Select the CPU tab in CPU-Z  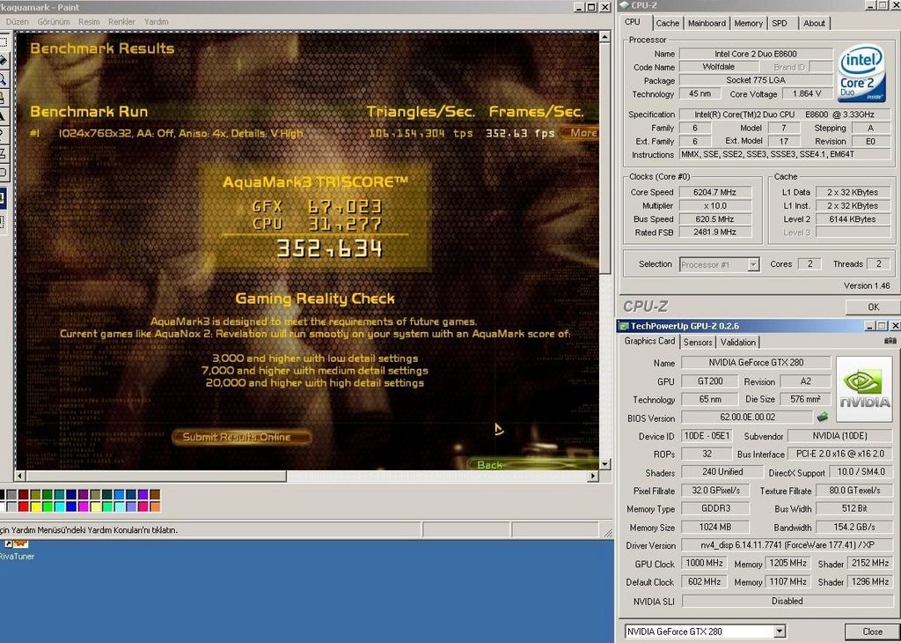click(633, 22)
